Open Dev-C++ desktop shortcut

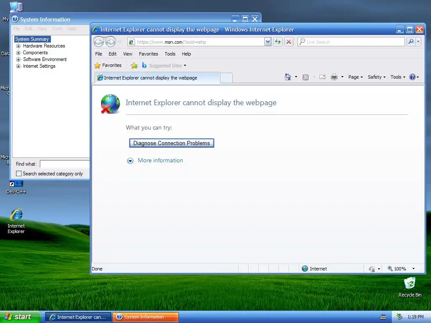coord(16,187)
